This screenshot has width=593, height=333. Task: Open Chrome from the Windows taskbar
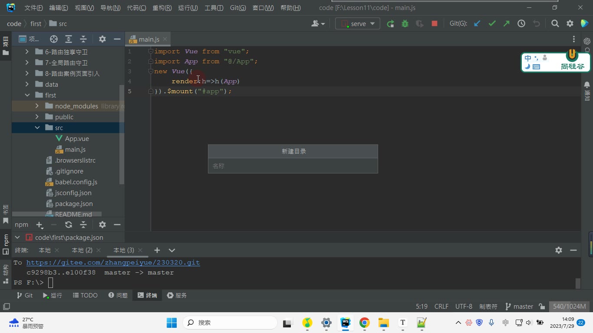click(x=364, y=323)
